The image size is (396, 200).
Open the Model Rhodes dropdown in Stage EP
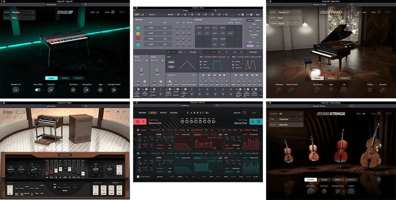(x=19, y=12)
